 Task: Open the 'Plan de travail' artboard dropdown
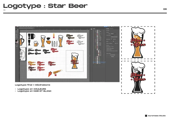[x=113, y=35]
